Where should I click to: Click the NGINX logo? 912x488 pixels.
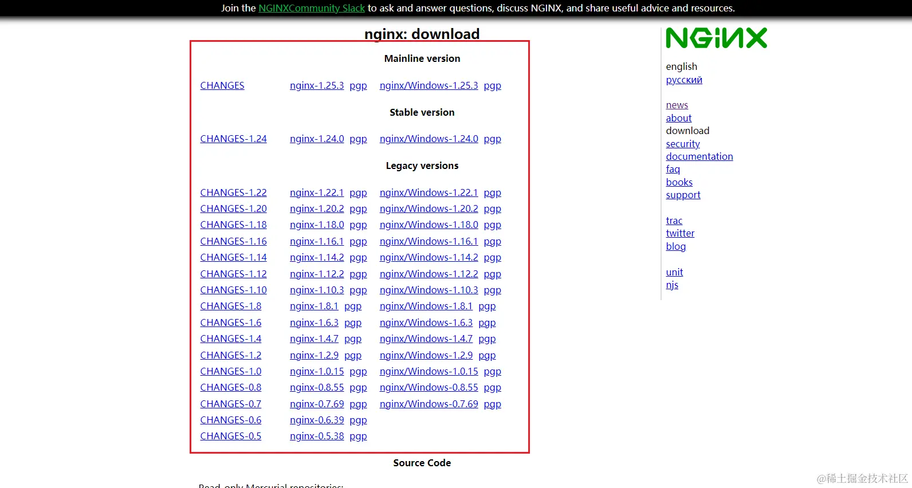point(716,38)
